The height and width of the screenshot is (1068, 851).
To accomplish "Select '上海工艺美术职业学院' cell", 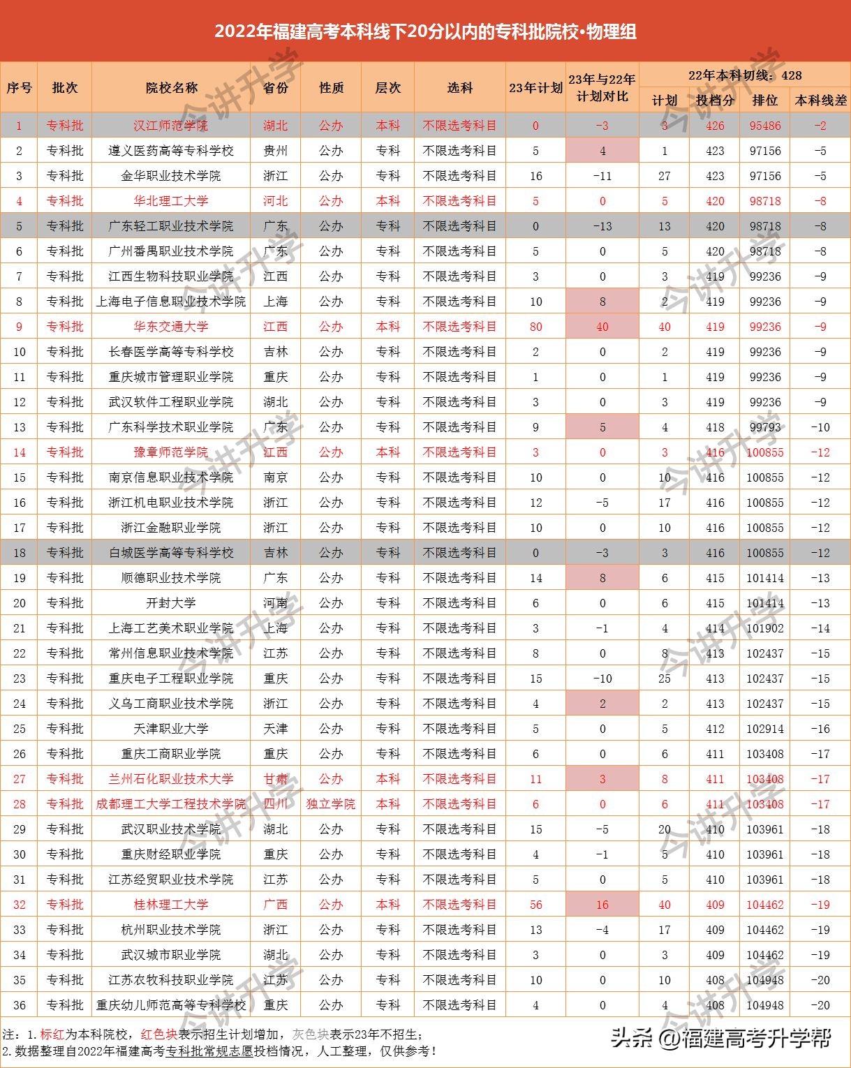I will pos(171,628).
